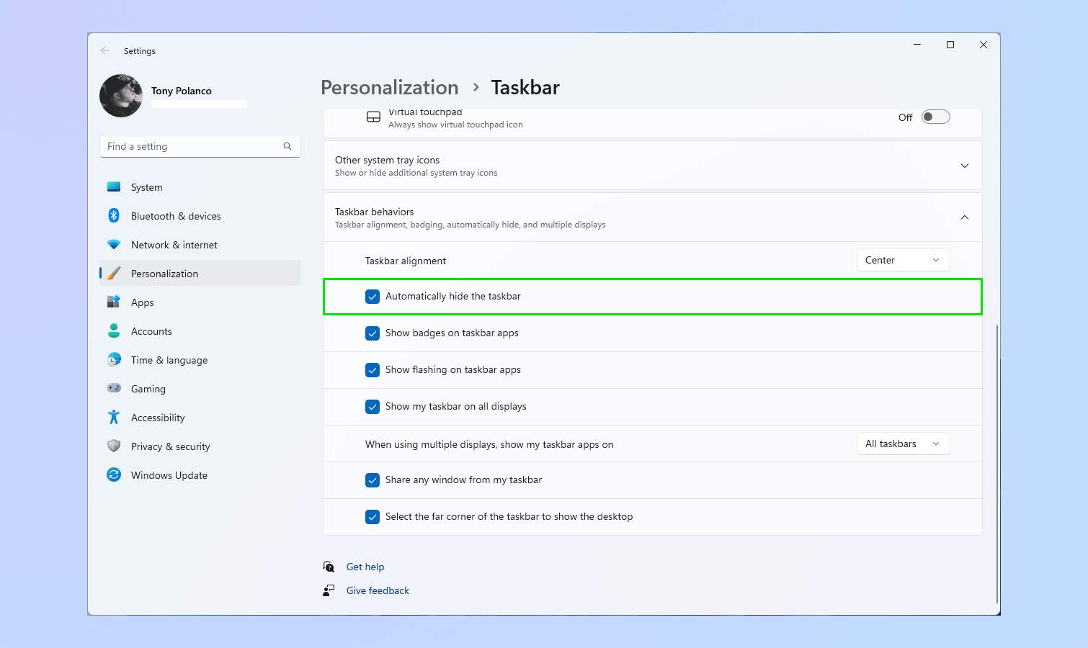This screenshot has height=648, width=1088.
Task: Select Apps in the sidebar
Action: click(x=200, y=302)
